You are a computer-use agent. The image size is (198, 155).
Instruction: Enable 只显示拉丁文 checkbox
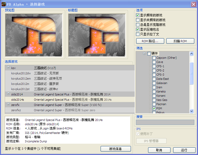tap(138, 34)
